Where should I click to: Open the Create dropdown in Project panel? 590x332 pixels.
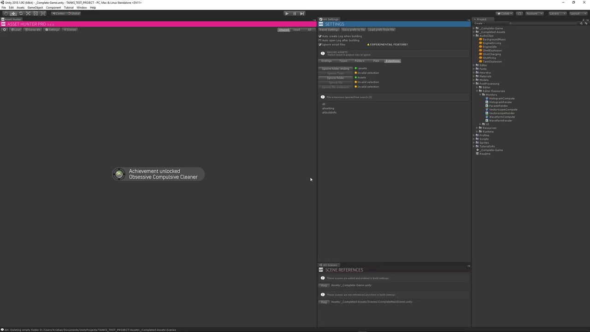[x=479, y=24]
